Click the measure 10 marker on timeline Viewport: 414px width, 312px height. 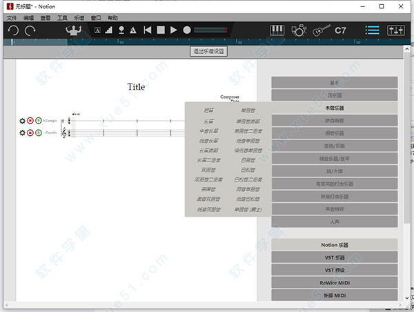click(120, 42)
